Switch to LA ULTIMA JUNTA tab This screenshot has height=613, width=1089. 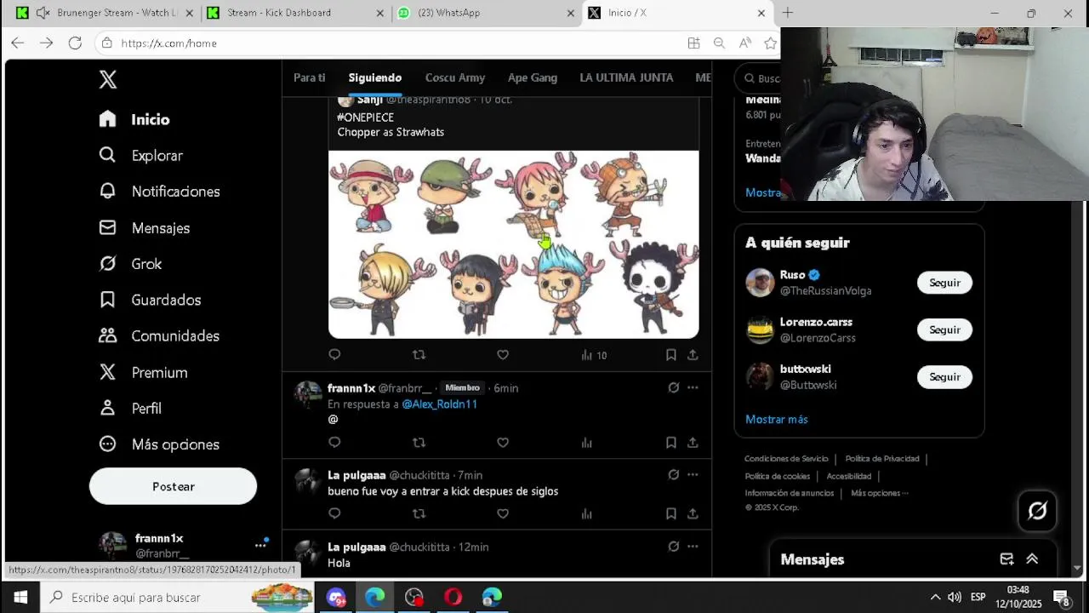pos(626,77)
